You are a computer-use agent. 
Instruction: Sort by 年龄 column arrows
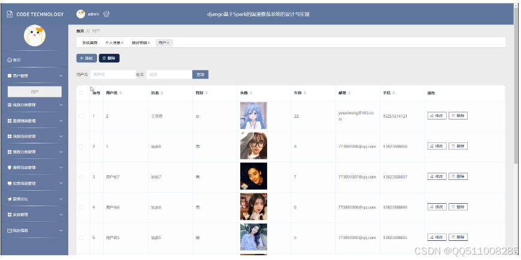305,93
